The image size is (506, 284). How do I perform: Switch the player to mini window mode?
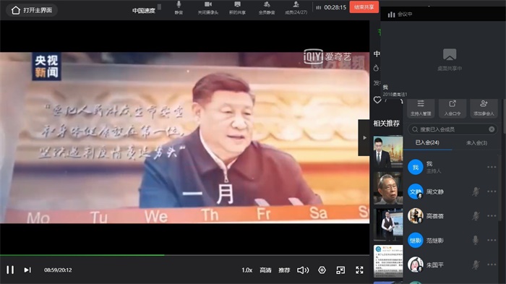340,270
